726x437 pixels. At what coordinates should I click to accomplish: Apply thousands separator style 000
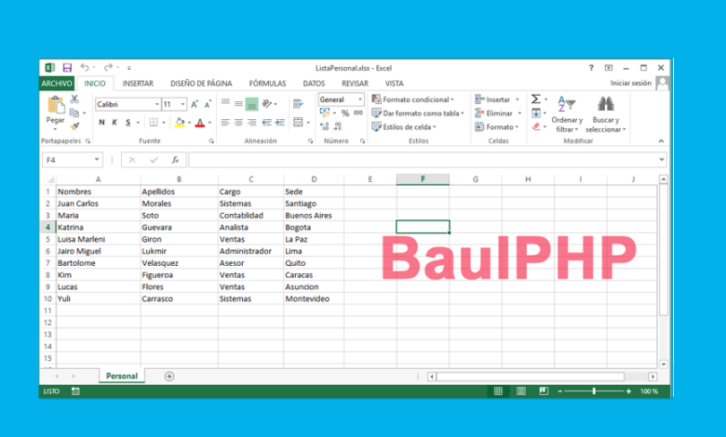(358, 113)
